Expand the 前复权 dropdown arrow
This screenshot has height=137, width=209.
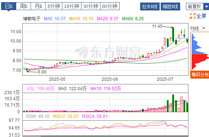pyautogui.click(x=206, y=6)
